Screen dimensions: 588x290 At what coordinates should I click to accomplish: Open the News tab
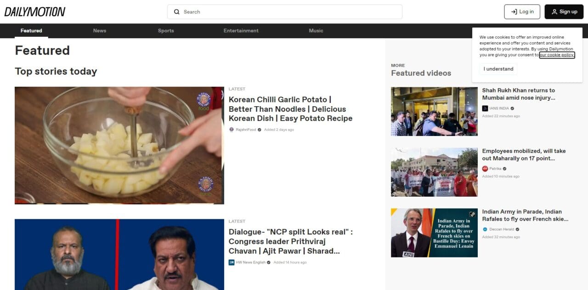click(100, 31)
